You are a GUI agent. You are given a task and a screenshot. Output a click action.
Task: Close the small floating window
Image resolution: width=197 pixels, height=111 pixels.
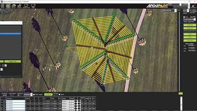(20, 23)
